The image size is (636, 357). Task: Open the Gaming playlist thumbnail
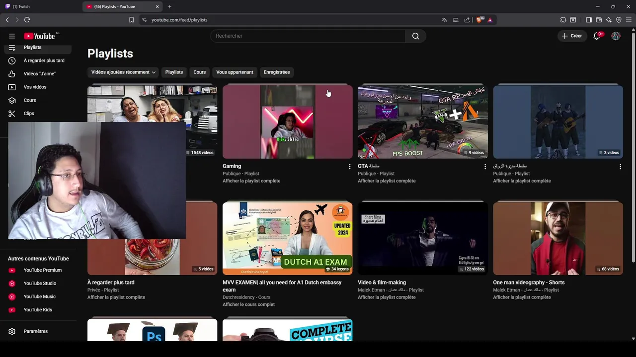click(x=288, y=122)
